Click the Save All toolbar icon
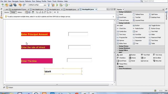The image size is (168, 94). point(15,5)
